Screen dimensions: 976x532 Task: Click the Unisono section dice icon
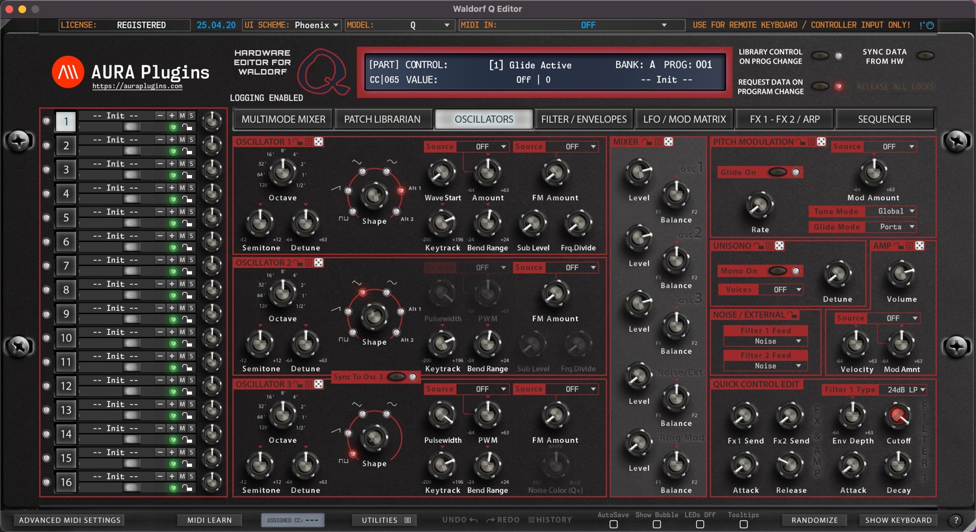click(x=779, y=246)
